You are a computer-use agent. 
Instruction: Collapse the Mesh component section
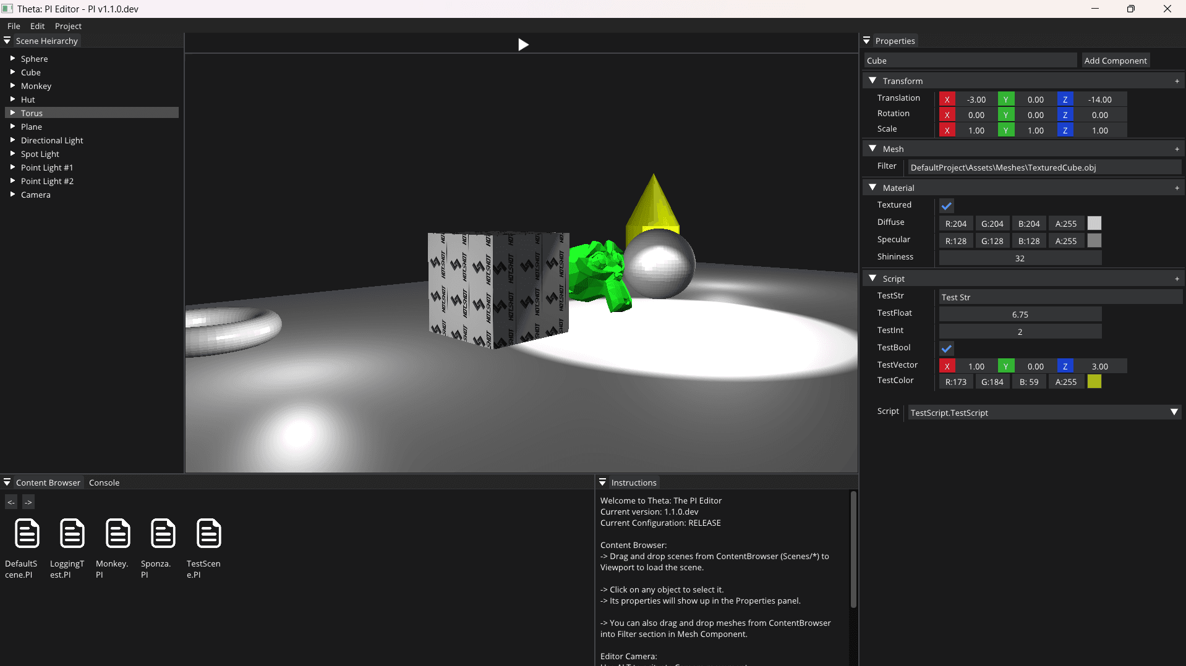click(872, 148)
